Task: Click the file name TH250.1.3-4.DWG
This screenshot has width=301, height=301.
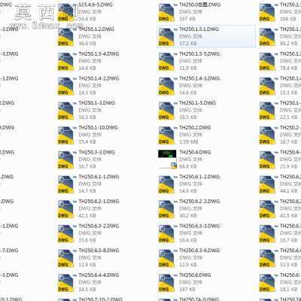Action: (99, 54)
